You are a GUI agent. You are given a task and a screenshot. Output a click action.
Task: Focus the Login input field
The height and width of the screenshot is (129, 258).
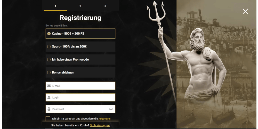pyautogui.click(x=80, y=98)
